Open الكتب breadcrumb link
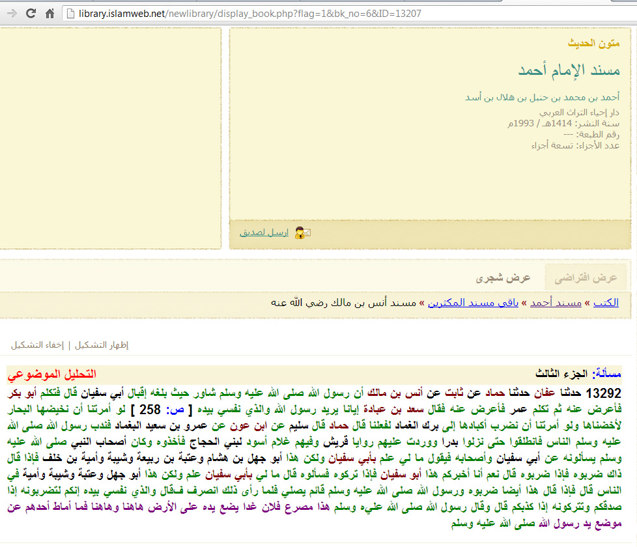The width and height of the screenshot is (637, 547). 606,303
